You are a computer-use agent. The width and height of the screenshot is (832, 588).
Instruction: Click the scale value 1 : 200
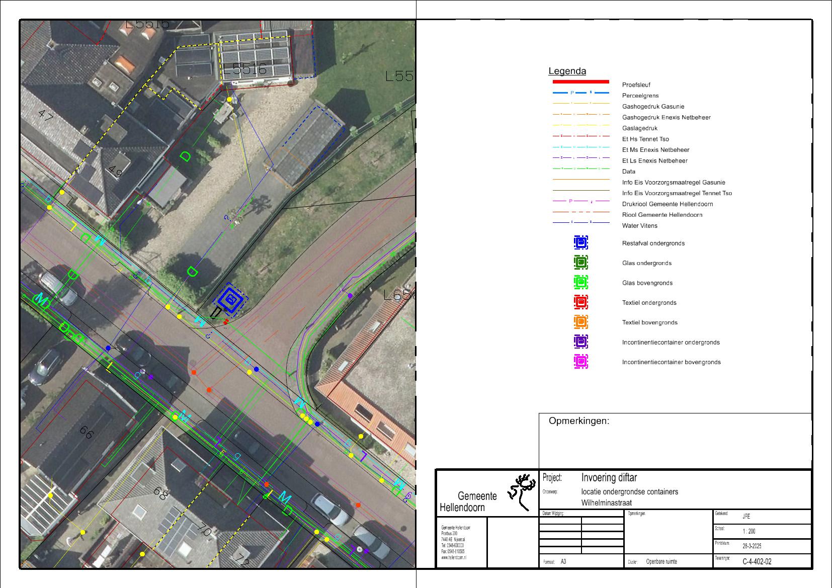click(748, 532)
